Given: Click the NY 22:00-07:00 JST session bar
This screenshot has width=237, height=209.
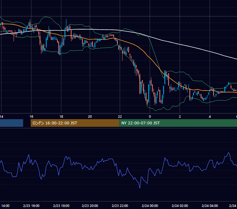Looking at the screenshot, I should (x=178, y=123).
